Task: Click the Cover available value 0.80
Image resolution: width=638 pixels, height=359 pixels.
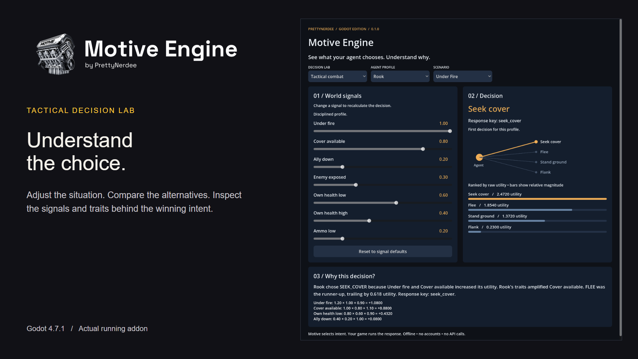Action: (x=443, y=142)
